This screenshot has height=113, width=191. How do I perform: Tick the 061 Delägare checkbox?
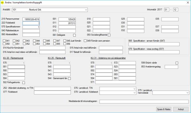coord(74,35)
